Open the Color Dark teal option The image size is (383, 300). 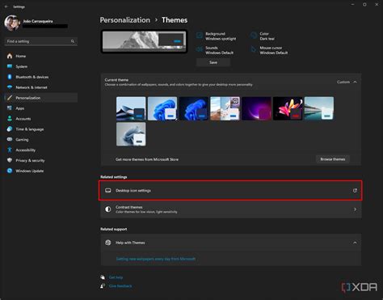click(x=263, y=36)
